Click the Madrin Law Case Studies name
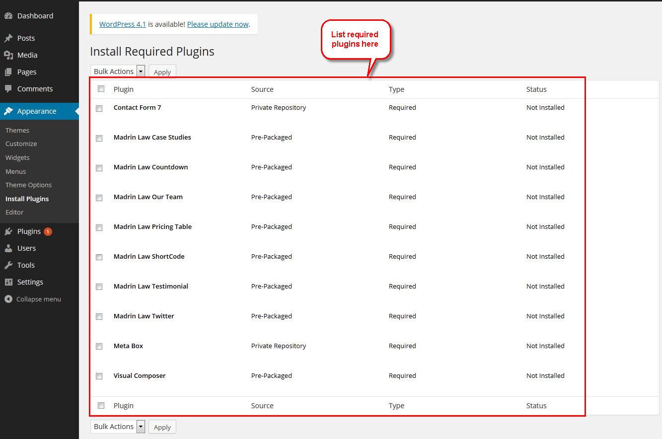 (152, 137)
